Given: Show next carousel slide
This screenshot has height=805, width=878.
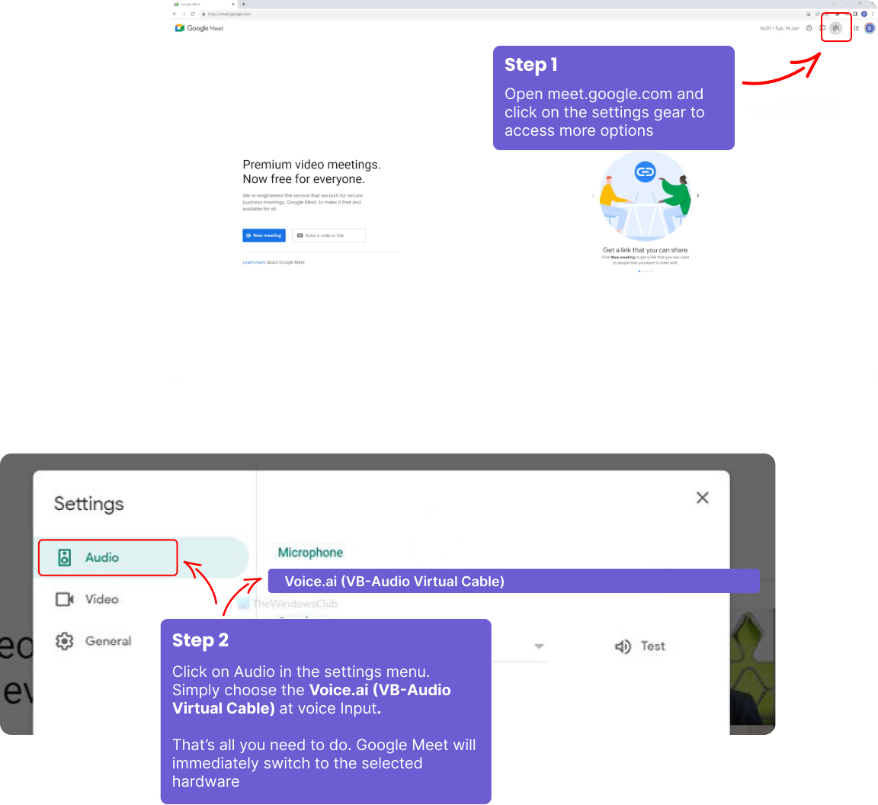Looking at the screenshot, I should click(x=697, y=195).
